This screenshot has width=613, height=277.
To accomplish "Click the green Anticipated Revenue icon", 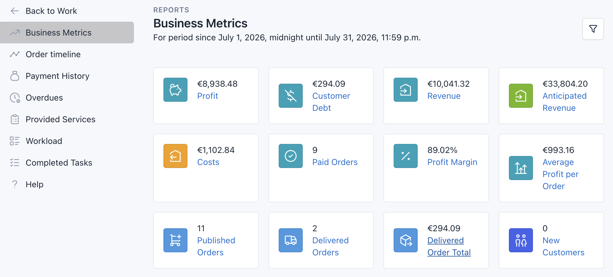I will [x=521, y=96].
